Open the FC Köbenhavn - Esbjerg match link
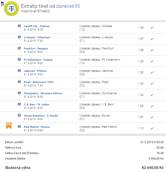Image resolution: width=166 pixels, height=172 pixels. click(x=38, y=60)
